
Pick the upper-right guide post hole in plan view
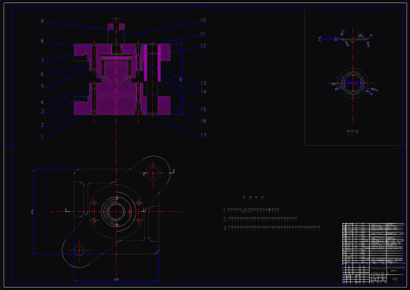(x=153, y=173)
